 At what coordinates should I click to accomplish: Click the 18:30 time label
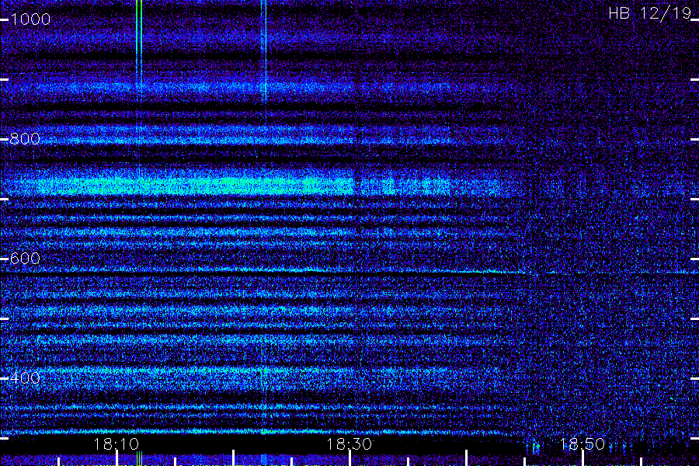click(x=349, y=443)
